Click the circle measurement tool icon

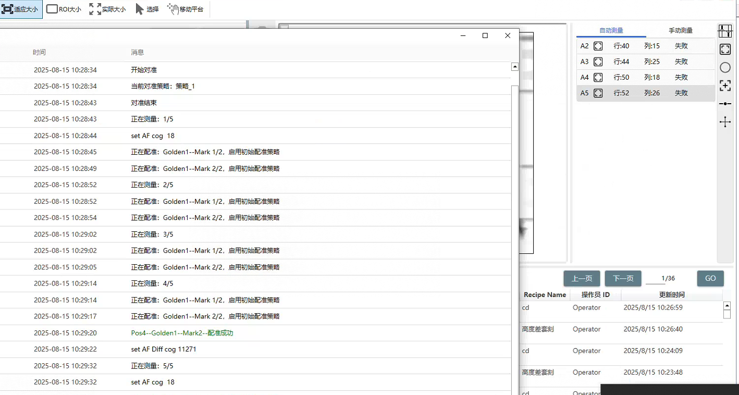[x=725, y=68]
